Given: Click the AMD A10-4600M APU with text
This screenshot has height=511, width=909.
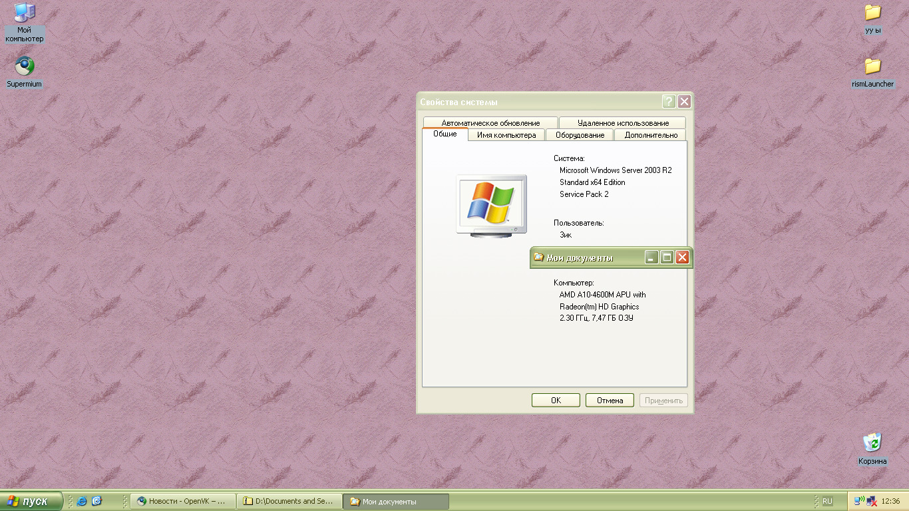Looking at the screenshot, I should [603, 295].
